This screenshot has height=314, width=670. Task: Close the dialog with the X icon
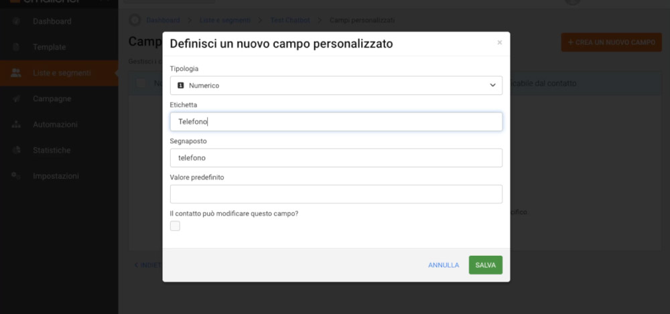pyautogui.click(x=500, y=43)
